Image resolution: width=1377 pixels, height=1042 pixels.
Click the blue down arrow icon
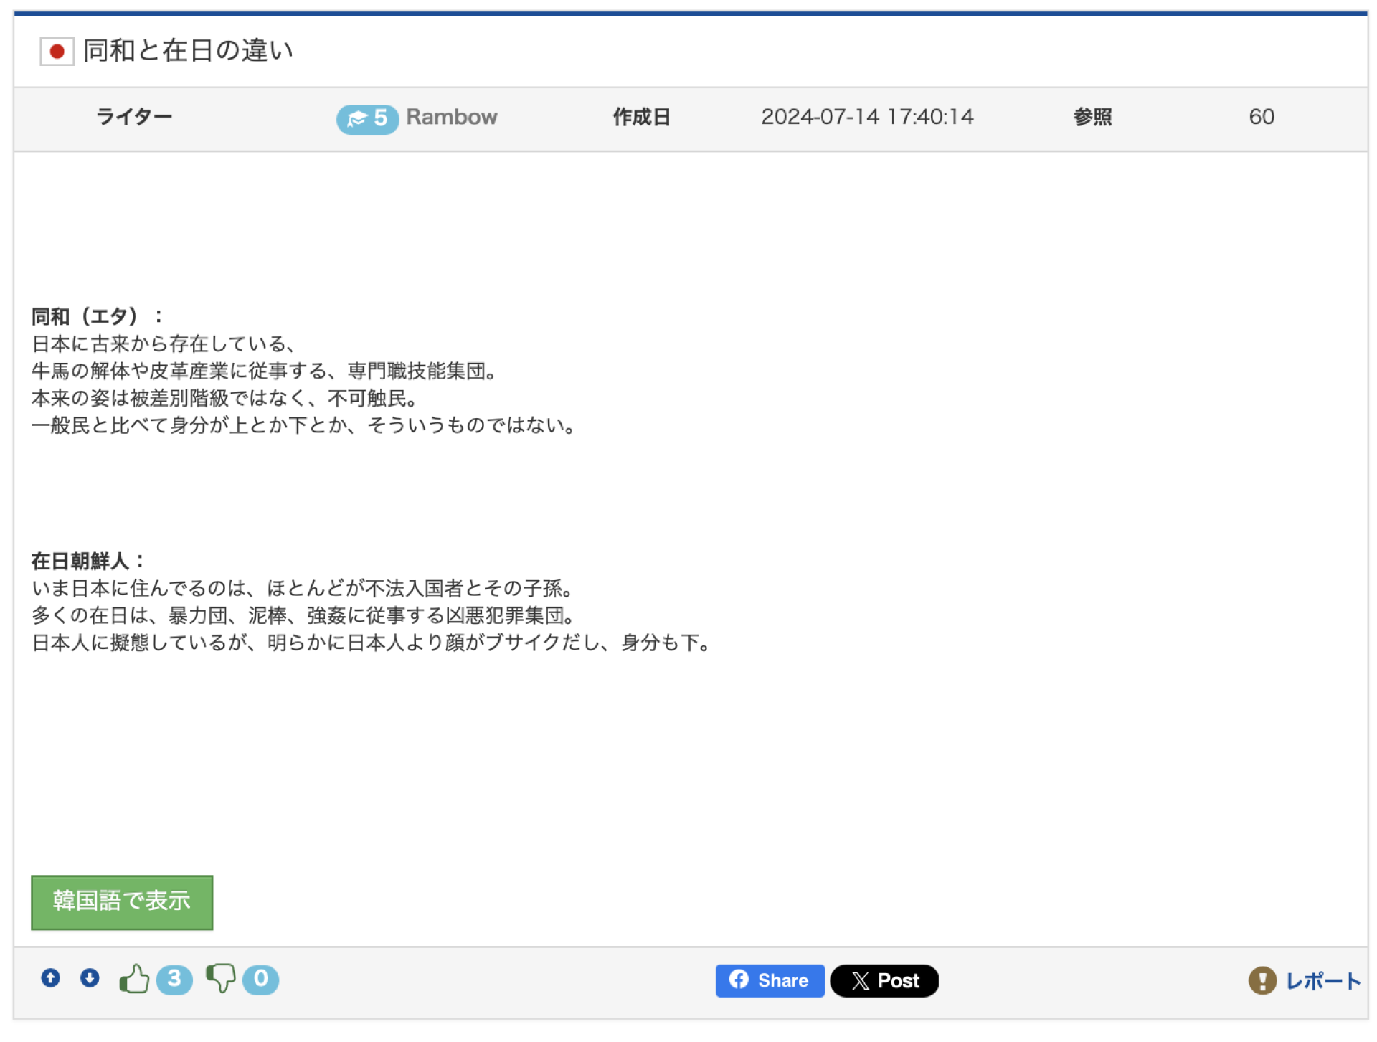[90, 977]
